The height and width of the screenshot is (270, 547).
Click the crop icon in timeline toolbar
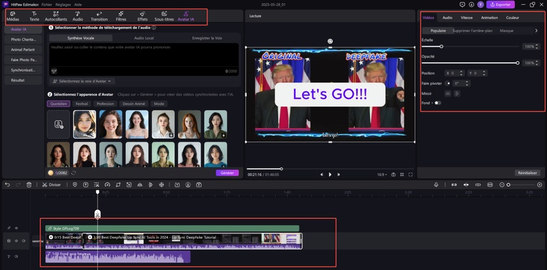pos(118,185)
